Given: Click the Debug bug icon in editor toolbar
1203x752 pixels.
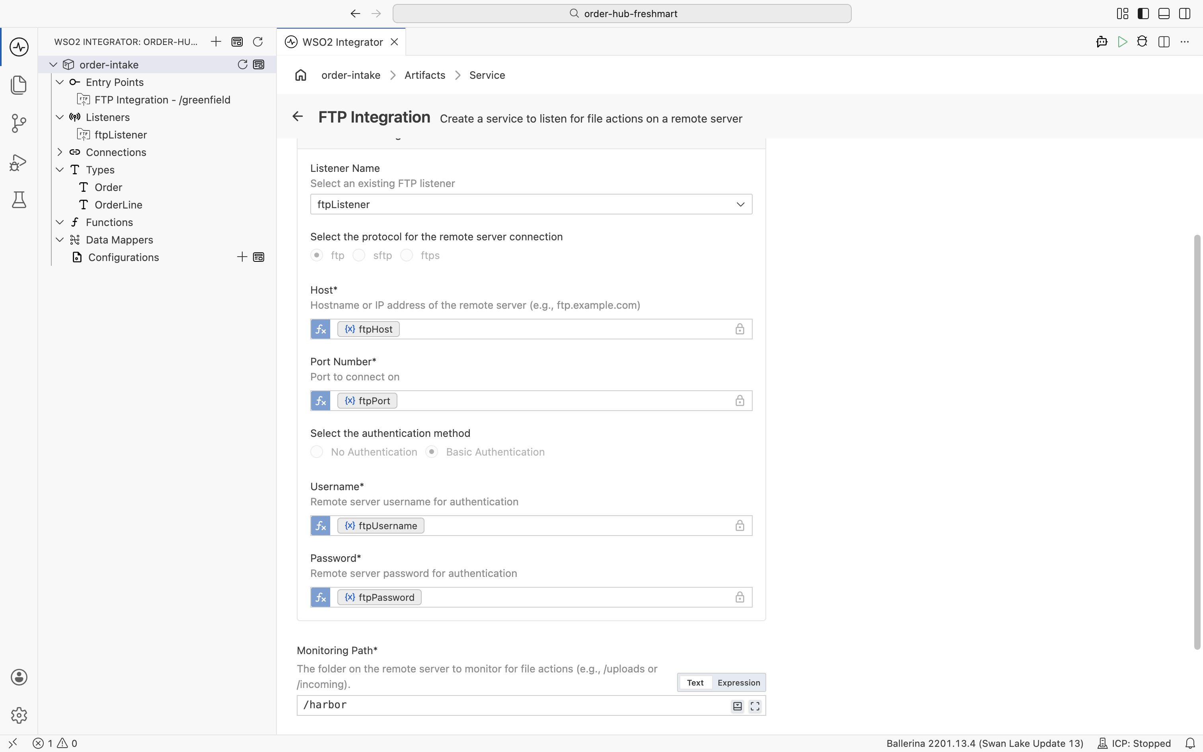Looking at the screenshot, I should tap(1143, 42).
